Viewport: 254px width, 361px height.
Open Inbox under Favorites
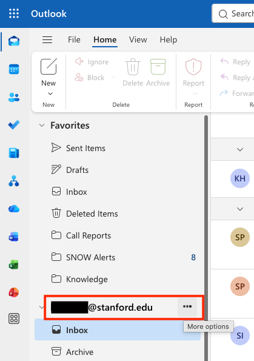pyautogui.click(x=118, y=192)
